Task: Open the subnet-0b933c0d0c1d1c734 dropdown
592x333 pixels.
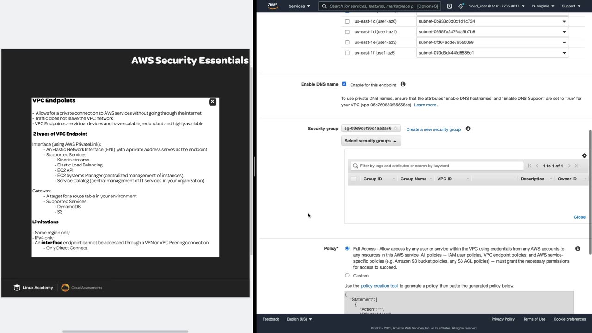Action: point(493,21)
